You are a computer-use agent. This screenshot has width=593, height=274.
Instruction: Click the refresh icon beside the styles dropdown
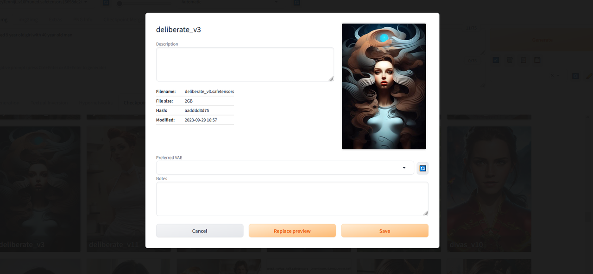click(x=575, y=75)
